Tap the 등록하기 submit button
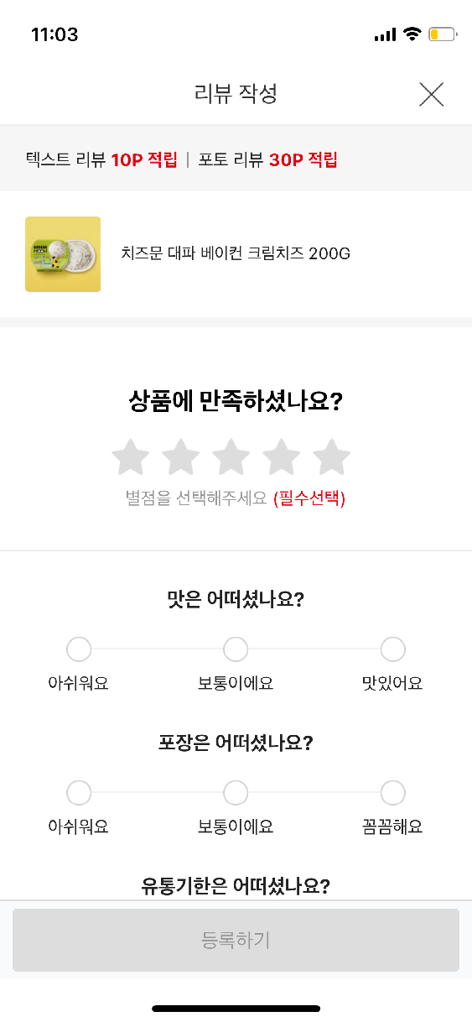Viewport: 472px width, 1022px height. [236, 940]
